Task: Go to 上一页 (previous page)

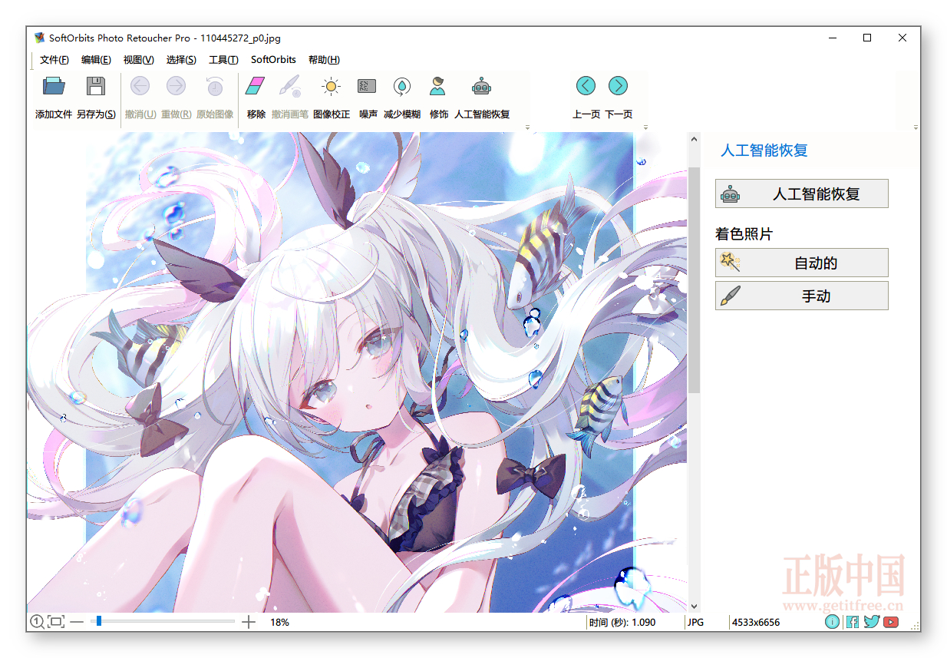Action: coord(586,86)
